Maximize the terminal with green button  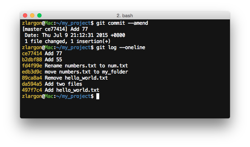pyautogui.click(x=39, y=15)
